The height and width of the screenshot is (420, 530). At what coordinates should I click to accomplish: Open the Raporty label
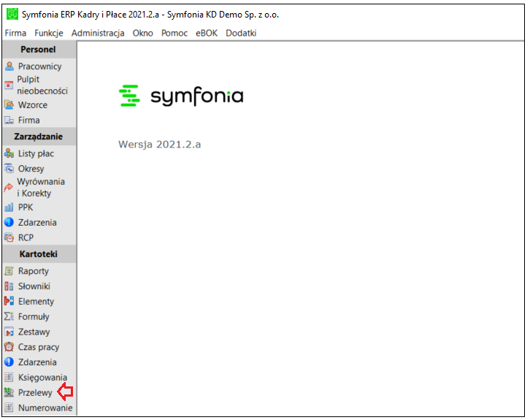[x=34, y=271]
